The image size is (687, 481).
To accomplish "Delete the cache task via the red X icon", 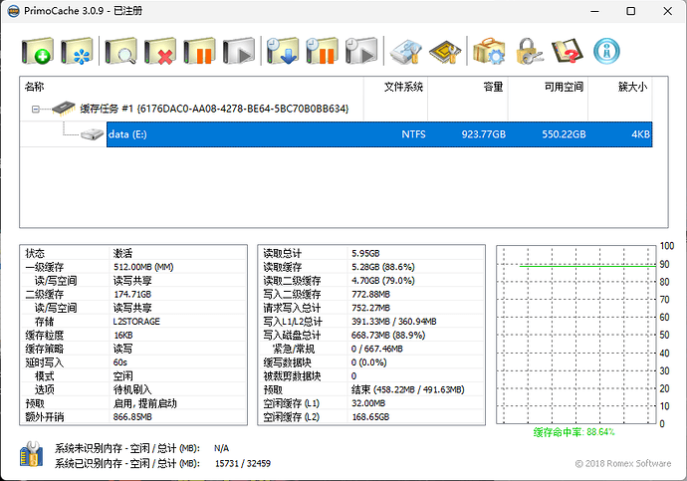I will pos(160,51).
